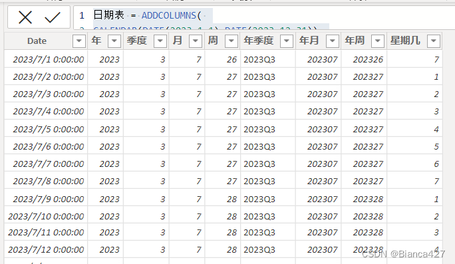The height and width of the screenshot is (264, 455).
Task: Commit the formula with the checkmark icon
Action: [53, 17]
